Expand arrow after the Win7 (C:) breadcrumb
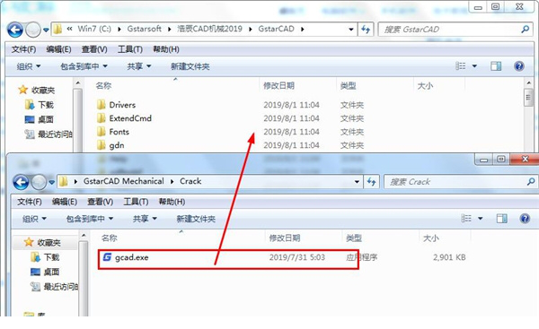This screenshot has width=539, height=329. pyautogui.click(x=119, y=30)
